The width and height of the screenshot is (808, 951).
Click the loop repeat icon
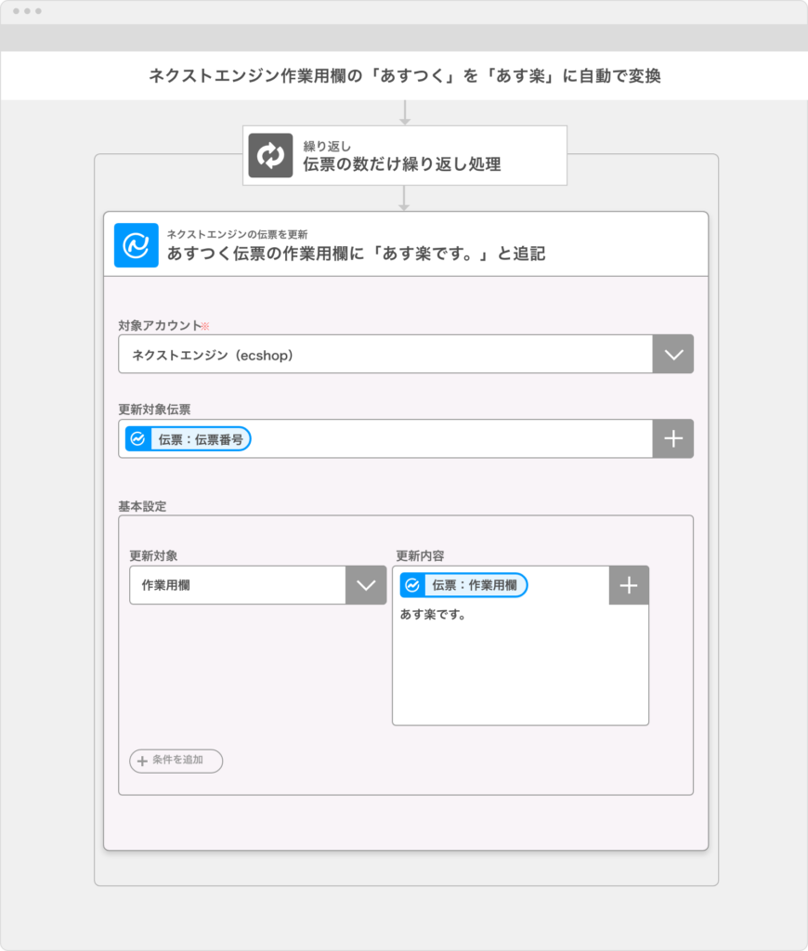tap(270, 155)
